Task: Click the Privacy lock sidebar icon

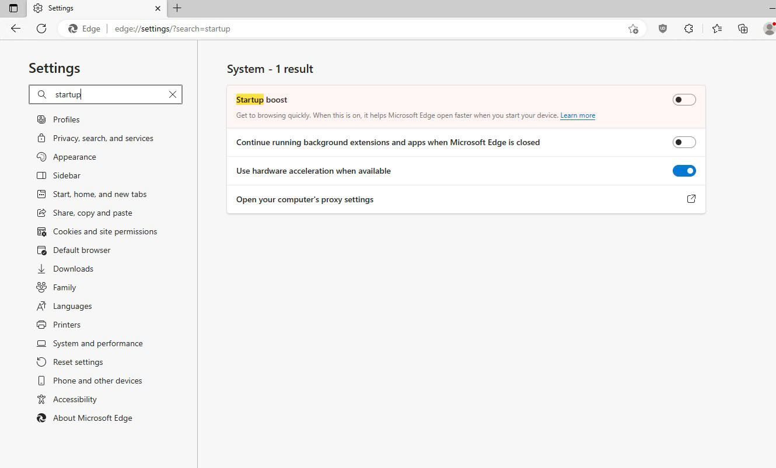Action: point(41,138)
